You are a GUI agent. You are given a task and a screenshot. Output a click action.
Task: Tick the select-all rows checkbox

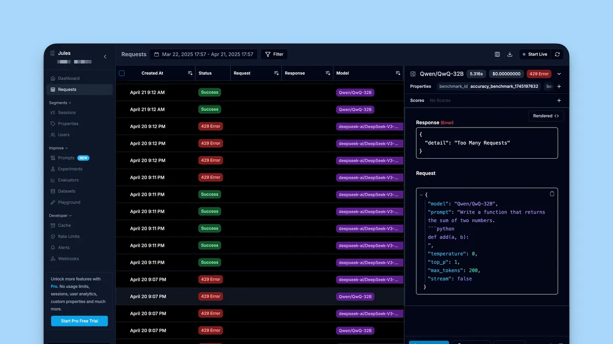click(122, 73)
